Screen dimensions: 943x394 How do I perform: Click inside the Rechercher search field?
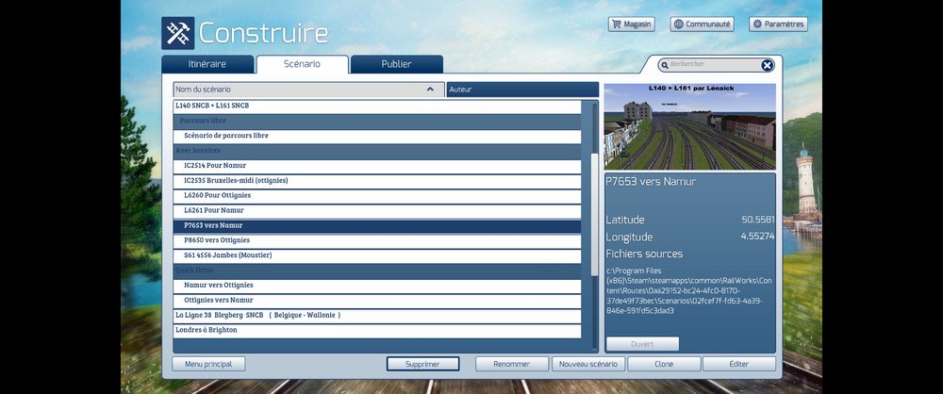click(713, 64)
